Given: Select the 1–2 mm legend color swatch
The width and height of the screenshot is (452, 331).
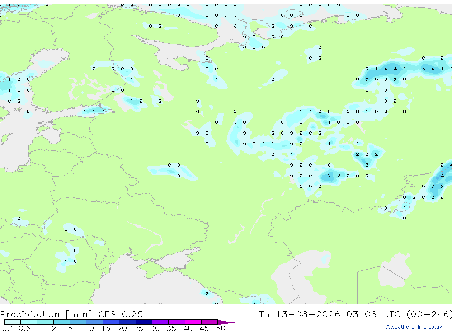Looking at the screenshot, I should (x=45, y=322).
